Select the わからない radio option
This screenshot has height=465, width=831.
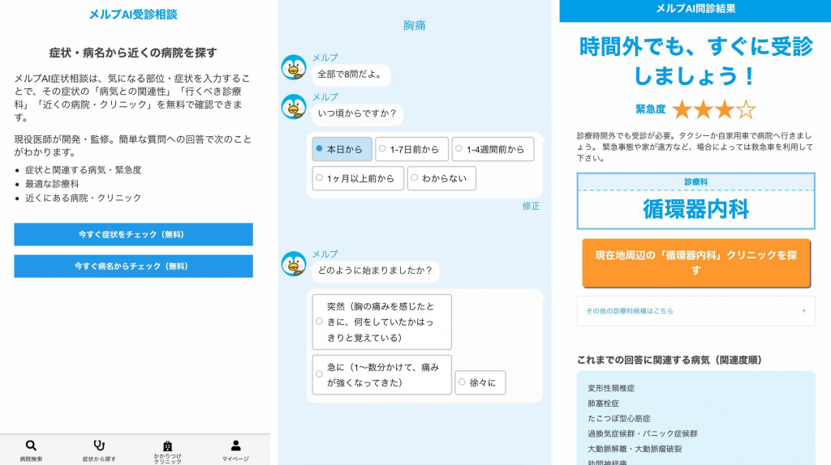[441, 178]
